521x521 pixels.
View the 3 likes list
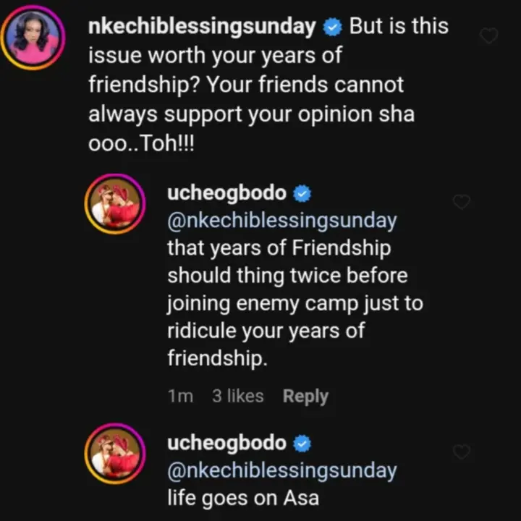pos(237,397)
